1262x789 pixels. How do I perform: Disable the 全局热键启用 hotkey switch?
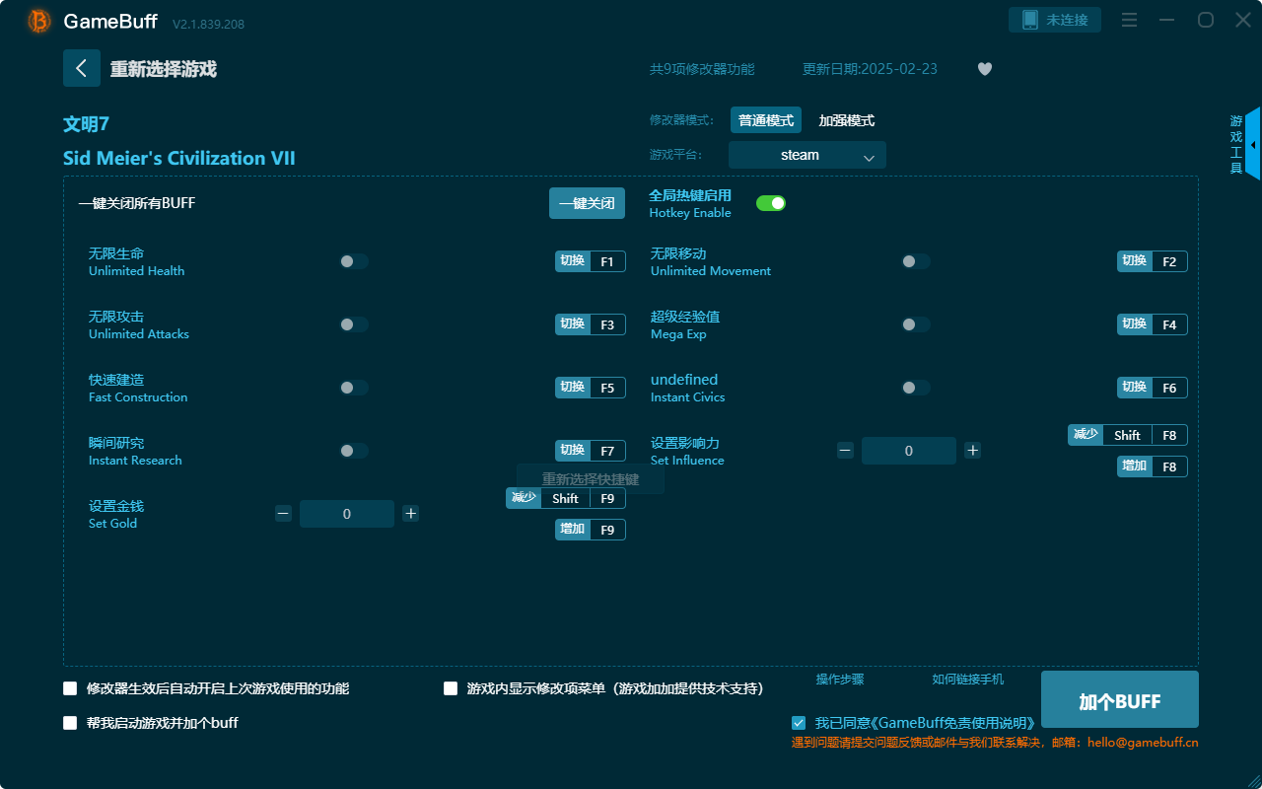[770, 202]
